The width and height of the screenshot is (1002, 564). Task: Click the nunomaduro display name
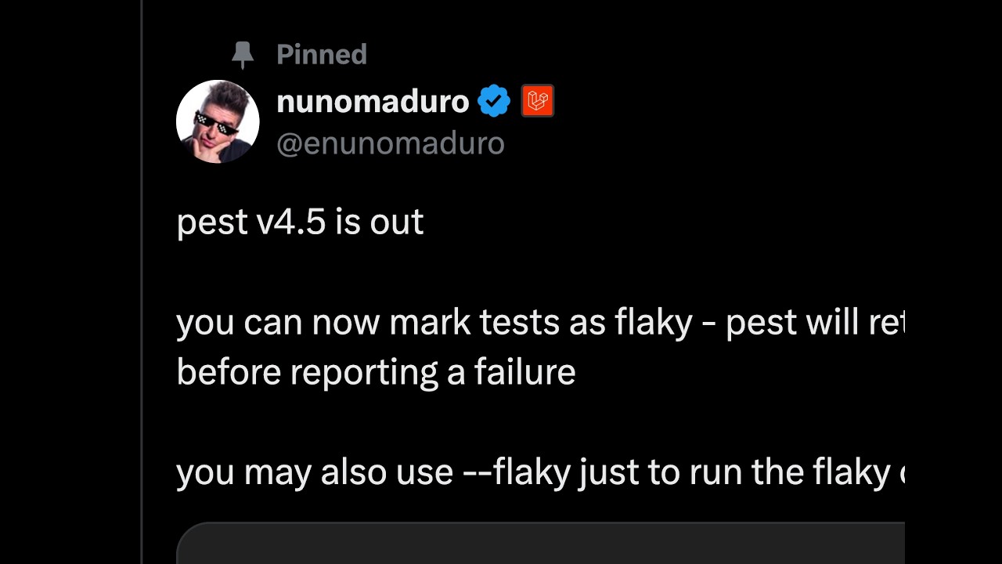tap(372, 100)
